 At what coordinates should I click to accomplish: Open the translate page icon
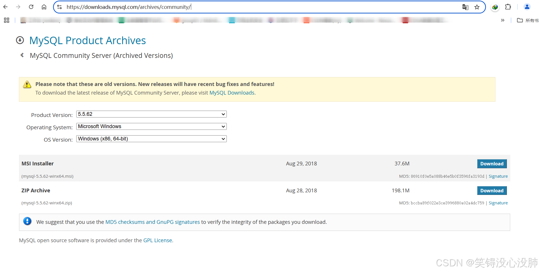[465, 7]
